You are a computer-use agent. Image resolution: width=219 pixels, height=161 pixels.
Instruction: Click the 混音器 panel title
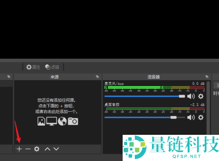click(154, 77)
